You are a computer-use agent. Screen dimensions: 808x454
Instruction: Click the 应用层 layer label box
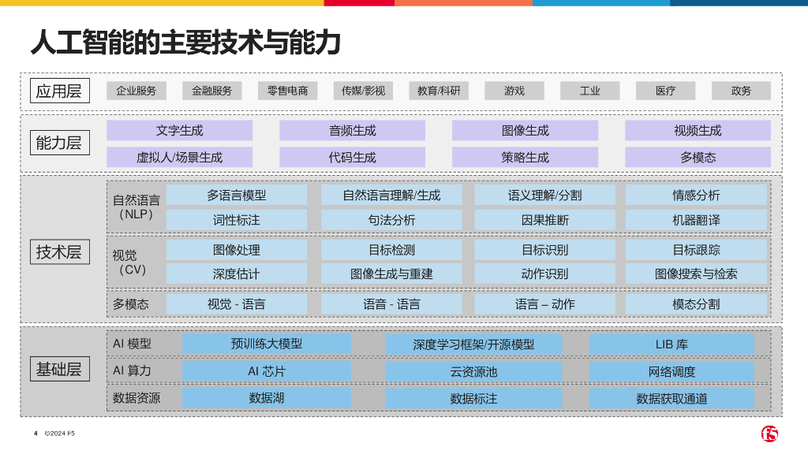point(60,91)
